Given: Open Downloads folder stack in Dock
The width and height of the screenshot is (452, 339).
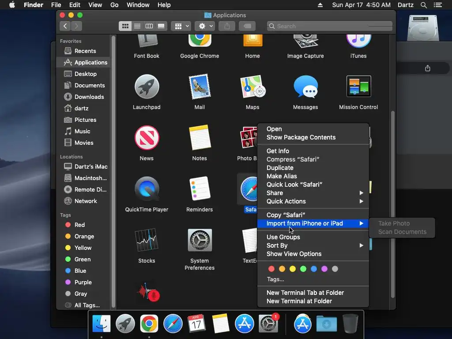Looking at the screenshot, I should pyautogui.click(x=326, y=324).
